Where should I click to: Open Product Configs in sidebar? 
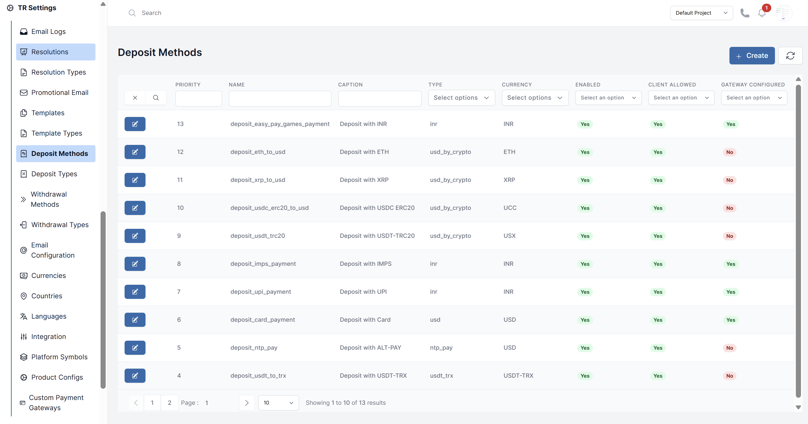click(56, 377)
